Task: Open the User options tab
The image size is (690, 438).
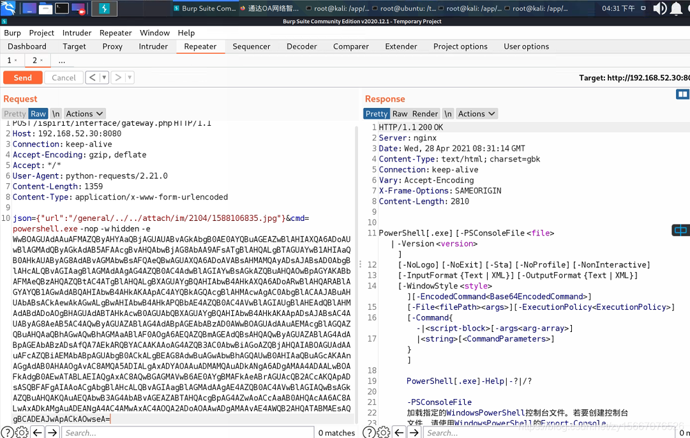Action: (x=527, y=47)
